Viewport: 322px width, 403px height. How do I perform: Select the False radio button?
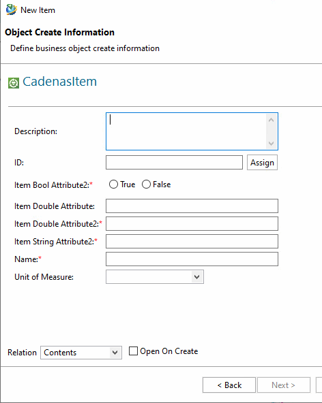[146, 184]
